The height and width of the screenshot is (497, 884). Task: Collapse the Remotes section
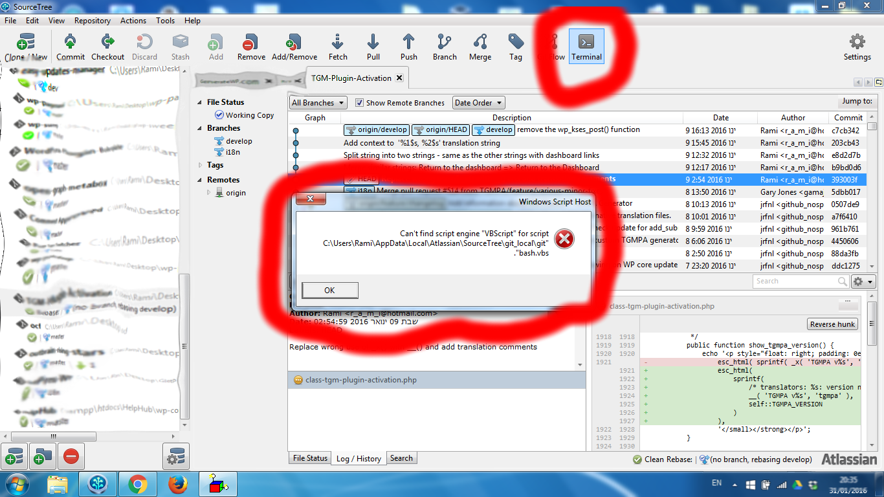[200, 180]
